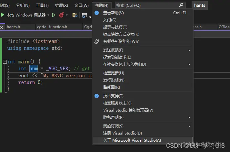
Task: Select 发行说明(N) entry
Action: click(x=143, y=80)
